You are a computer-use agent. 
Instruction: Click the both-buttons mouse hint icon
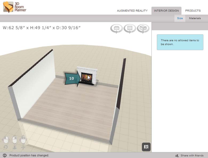tap(23, 139)
